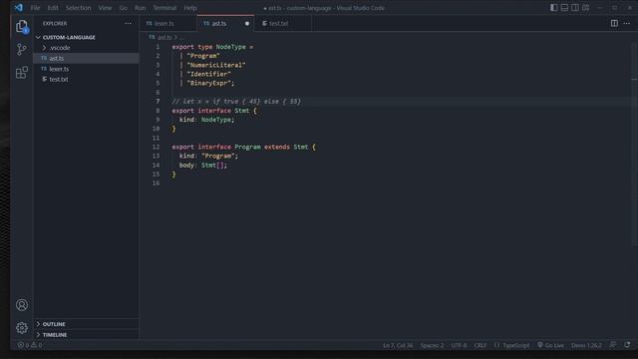Click ast.ts in the breadcrumb path

click(x=164, y=37)
